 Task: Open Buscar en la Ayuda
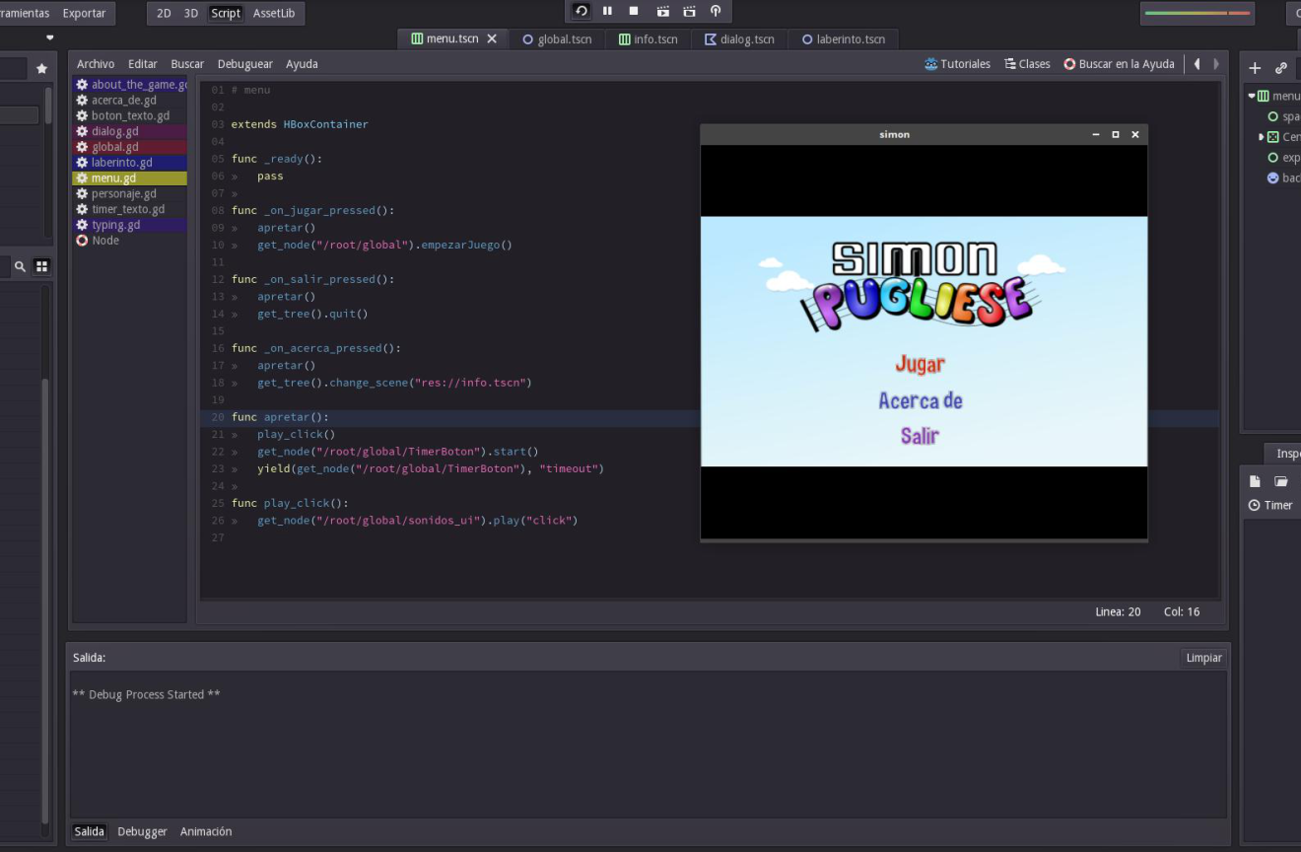[1119, 64]
